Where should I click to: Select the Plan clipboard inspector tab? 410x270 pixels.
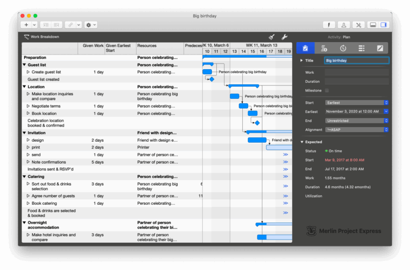305,48
